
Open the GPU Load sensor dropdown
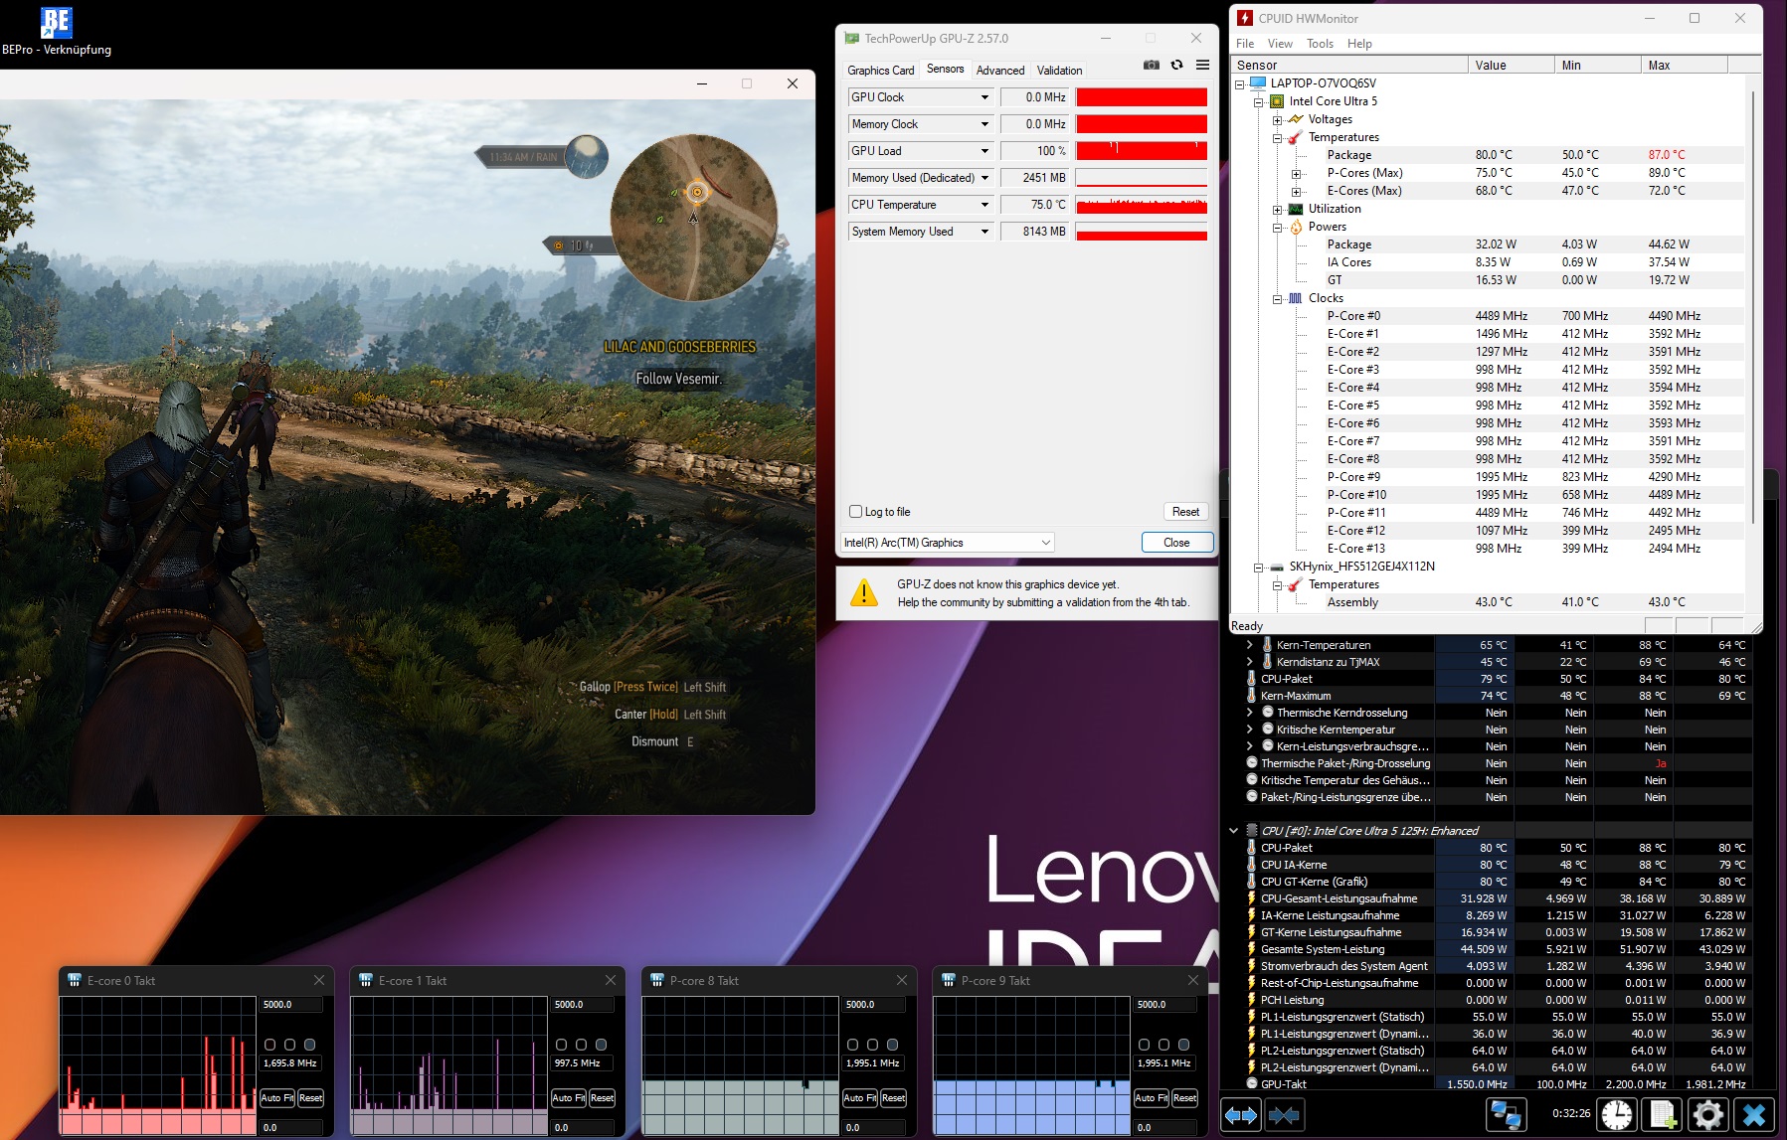(984, 151)
